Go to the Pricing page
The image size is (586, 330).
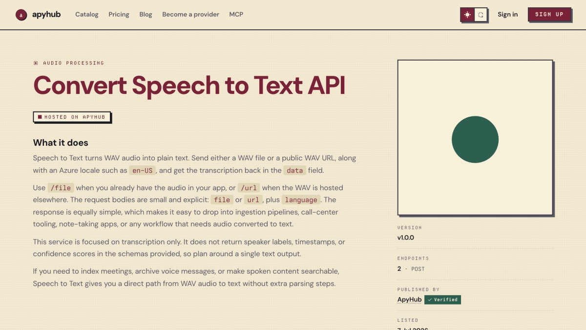click(119, 15)
